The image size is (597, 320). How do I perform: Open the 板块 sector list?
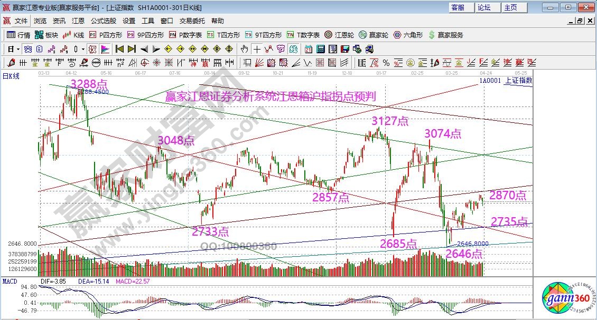(x=46, y=35)
